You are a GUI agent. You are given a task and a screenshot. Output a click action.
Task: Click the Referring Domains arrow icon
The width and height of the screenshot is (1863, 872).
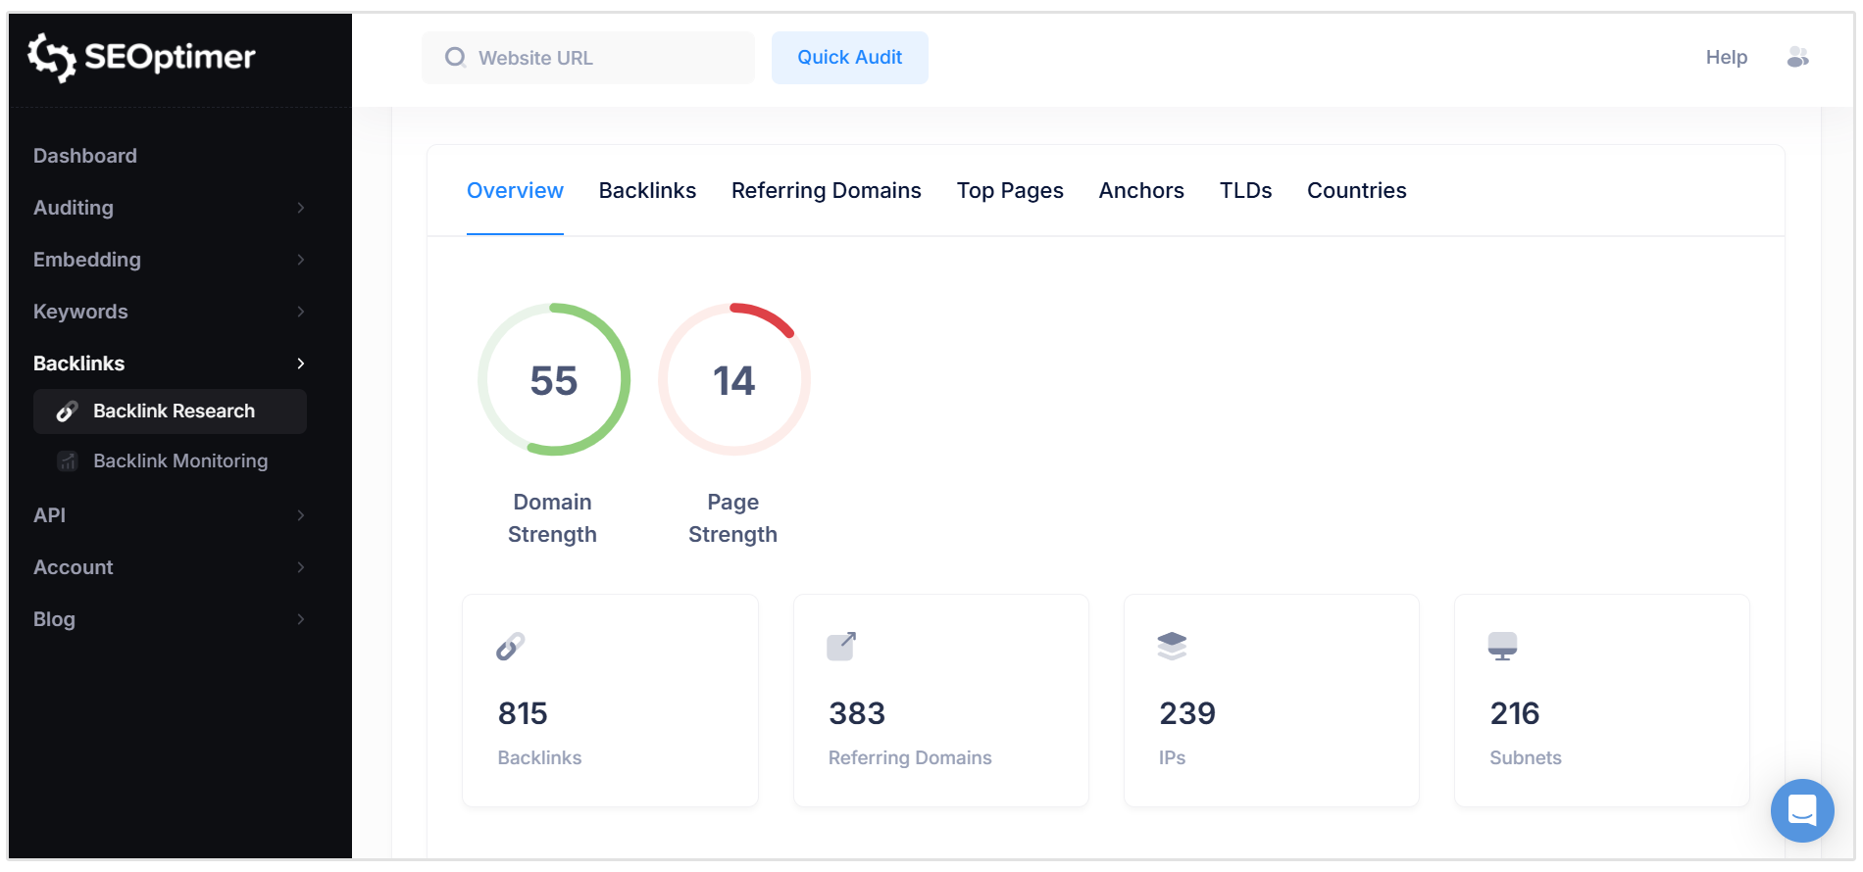pyautogui.click(x=841, y=647)
